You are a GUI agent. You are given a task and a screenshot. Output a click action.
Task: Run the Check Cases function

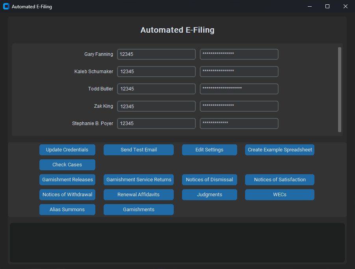click(67, 165)
